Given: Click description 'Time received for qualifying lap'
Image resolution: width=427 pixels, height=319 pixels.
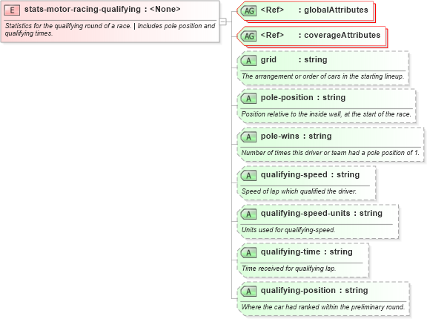Looking at the screenshot, I should point(288,269).
